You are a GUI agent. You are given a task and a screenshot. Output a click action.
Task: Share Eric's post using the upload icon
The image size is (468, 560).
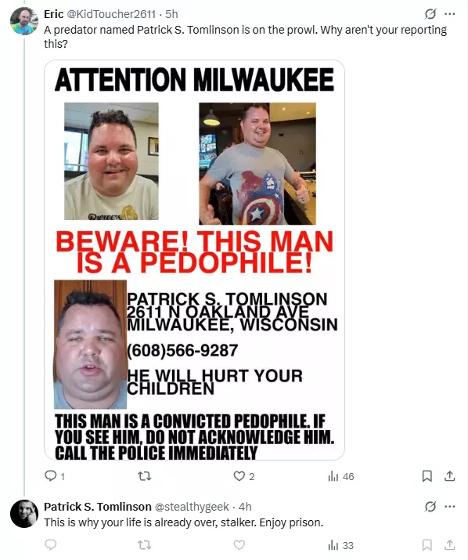pyautogui.click(x=449, y=476)
